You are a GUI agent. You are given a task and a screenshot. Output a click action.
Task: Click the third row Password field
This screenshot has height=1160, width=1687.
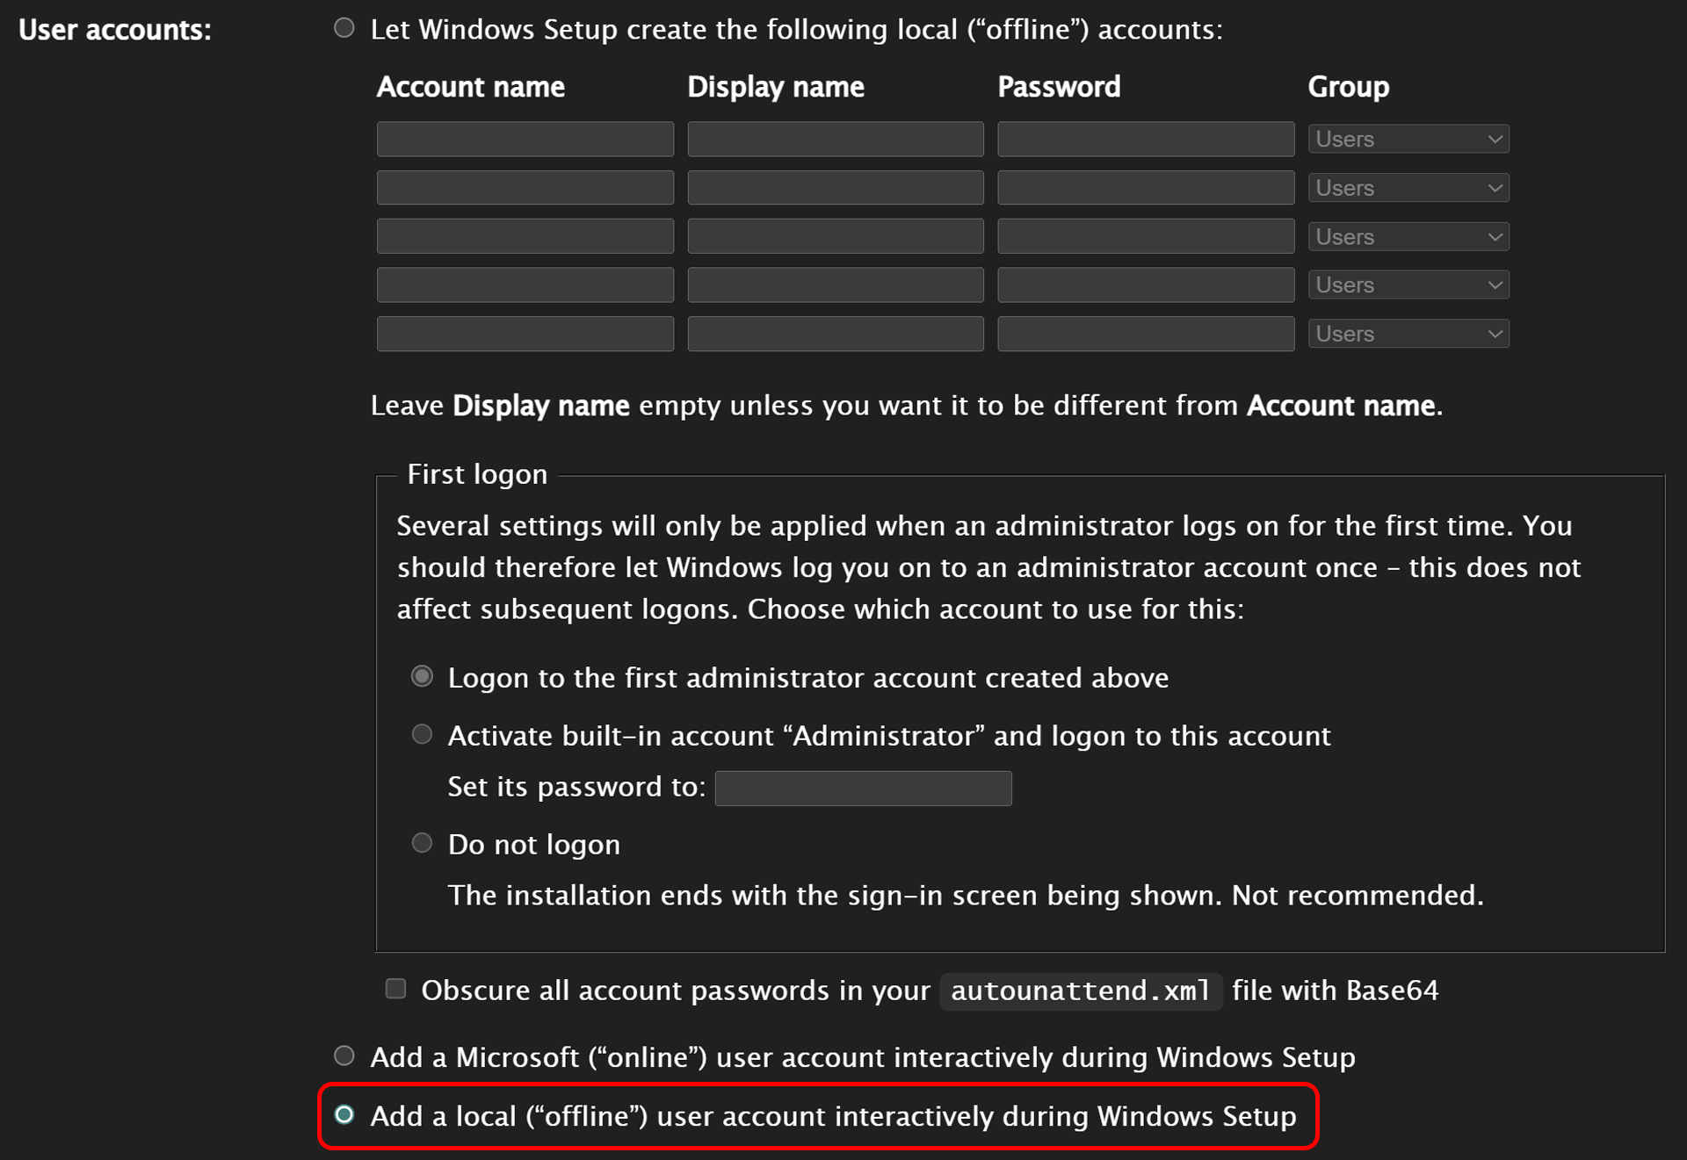1145,236
